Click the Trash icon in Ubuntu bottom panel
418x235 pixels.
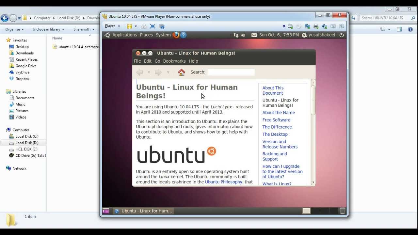[342, 211]
